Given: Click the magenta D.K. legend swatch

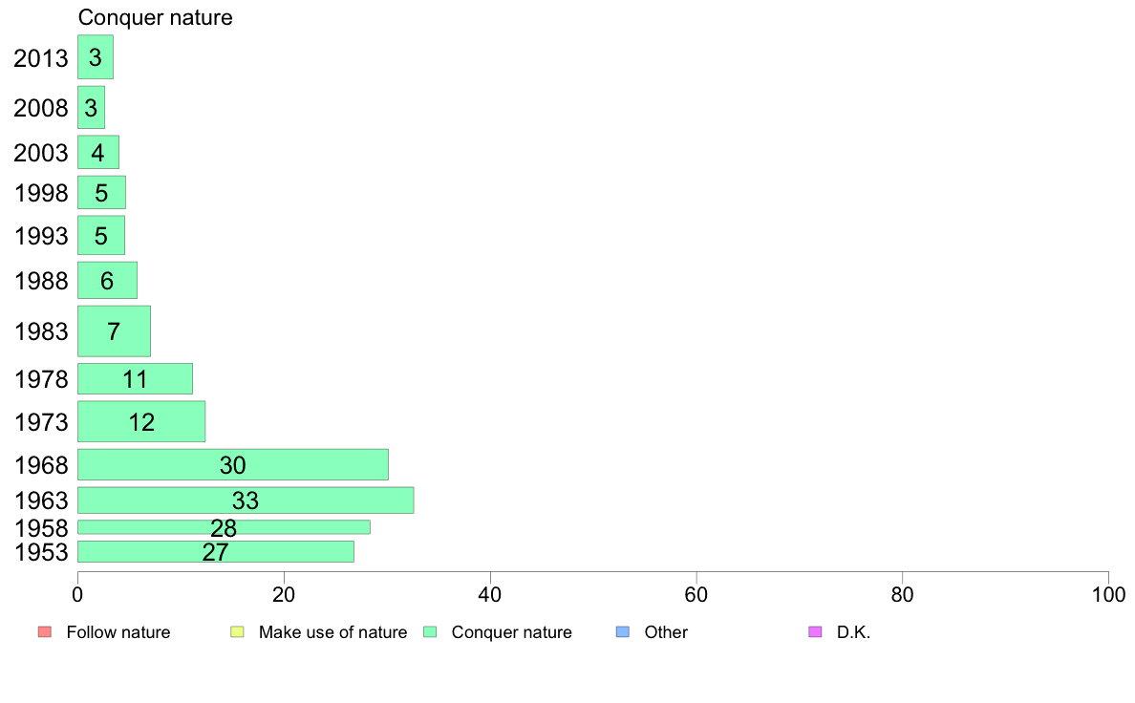Looking at the screenshot, I should pos(815,632).
